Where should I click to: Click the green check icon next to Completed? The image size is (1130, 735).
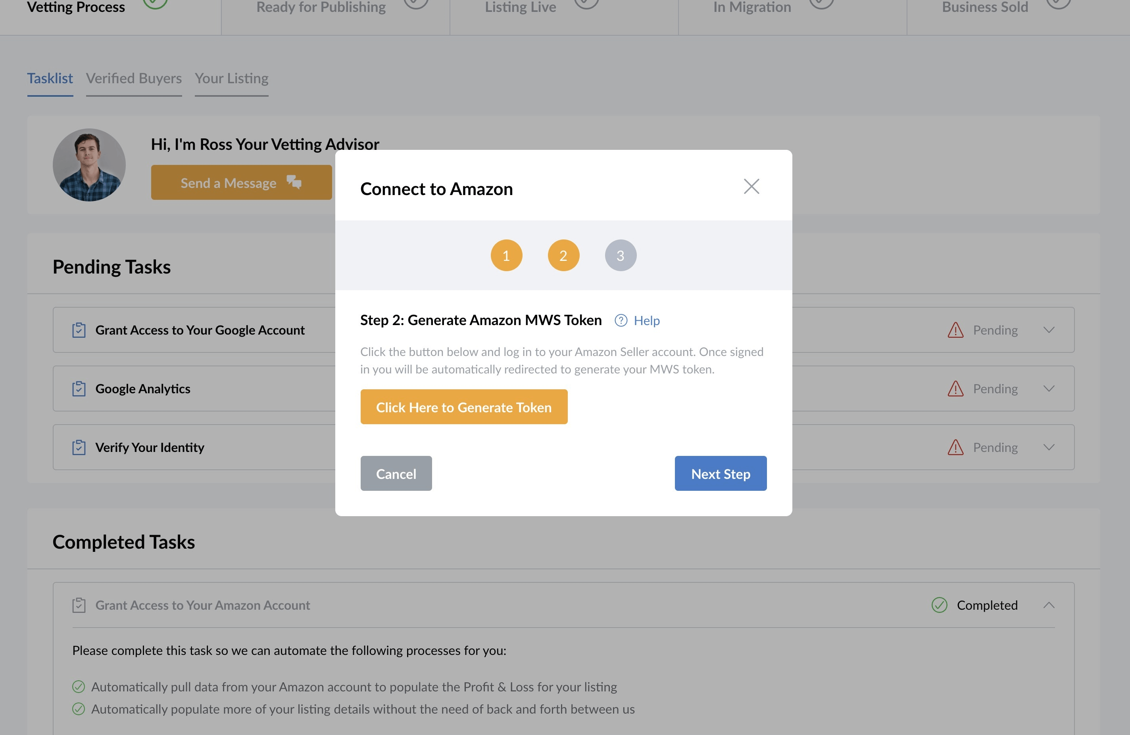pyautogui.click(x=939, y=605)
